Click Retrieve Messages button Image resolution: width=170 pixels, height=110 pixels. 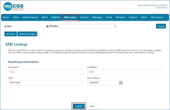[x=27, y=34]
